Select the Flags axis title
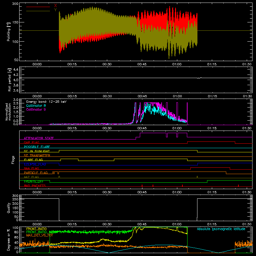Viewport: 256px width, 256px height. click(x=13, y=160)
